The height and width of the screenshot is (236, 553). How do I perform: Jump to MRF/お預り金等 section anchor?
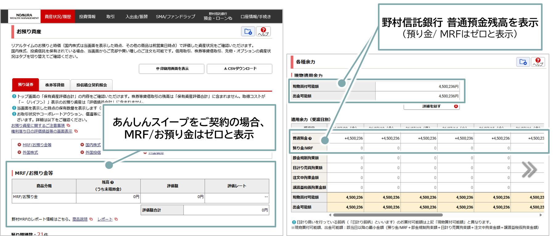pyautogui.click(x=37, y=145)
